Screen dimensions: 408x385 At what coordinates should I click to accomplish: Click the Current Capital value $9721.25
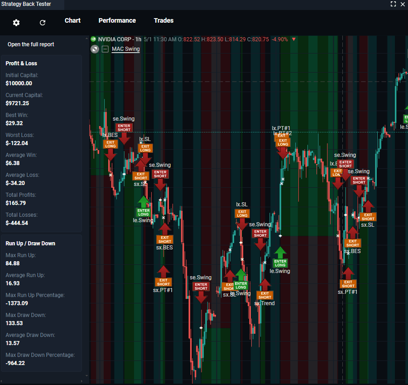pyautogui.click(x=17, y=103)
